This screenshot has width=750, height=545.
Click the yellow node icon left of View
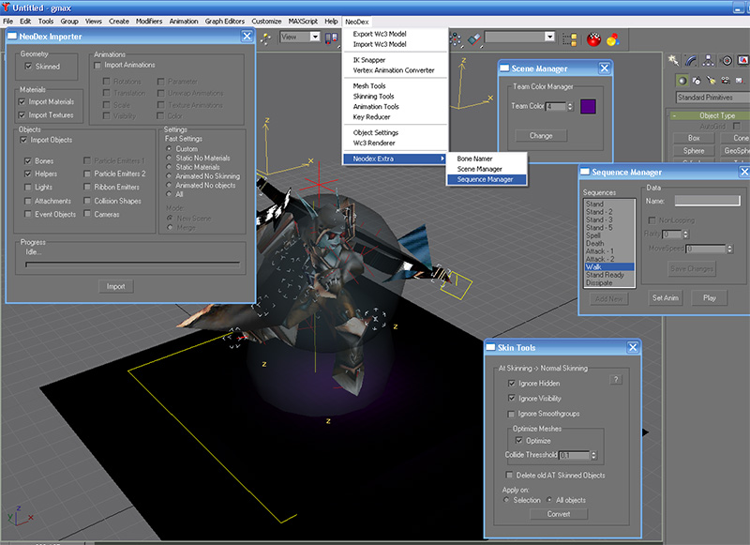[265, 38]
